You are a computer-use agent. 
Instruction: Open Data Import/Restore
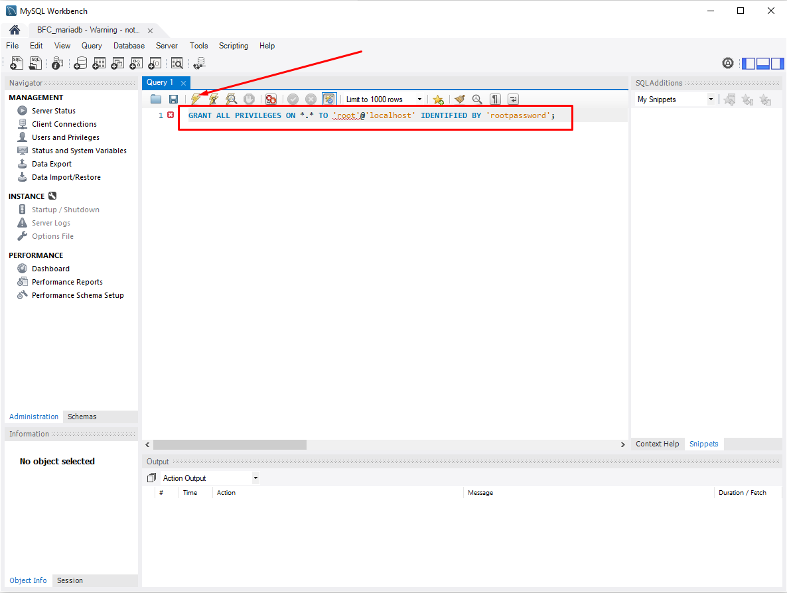[x=66, y=177]
